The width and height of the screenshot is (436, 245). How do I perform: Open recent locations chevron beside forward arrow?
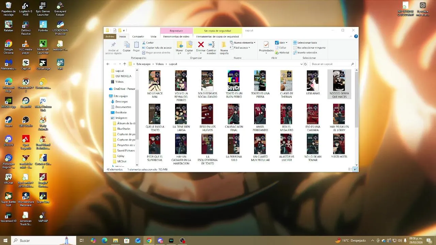(120, 64)
